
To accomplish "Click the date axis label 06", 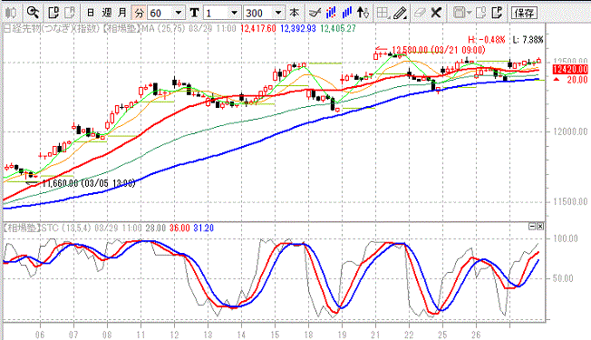I will (x=40, y=335).
